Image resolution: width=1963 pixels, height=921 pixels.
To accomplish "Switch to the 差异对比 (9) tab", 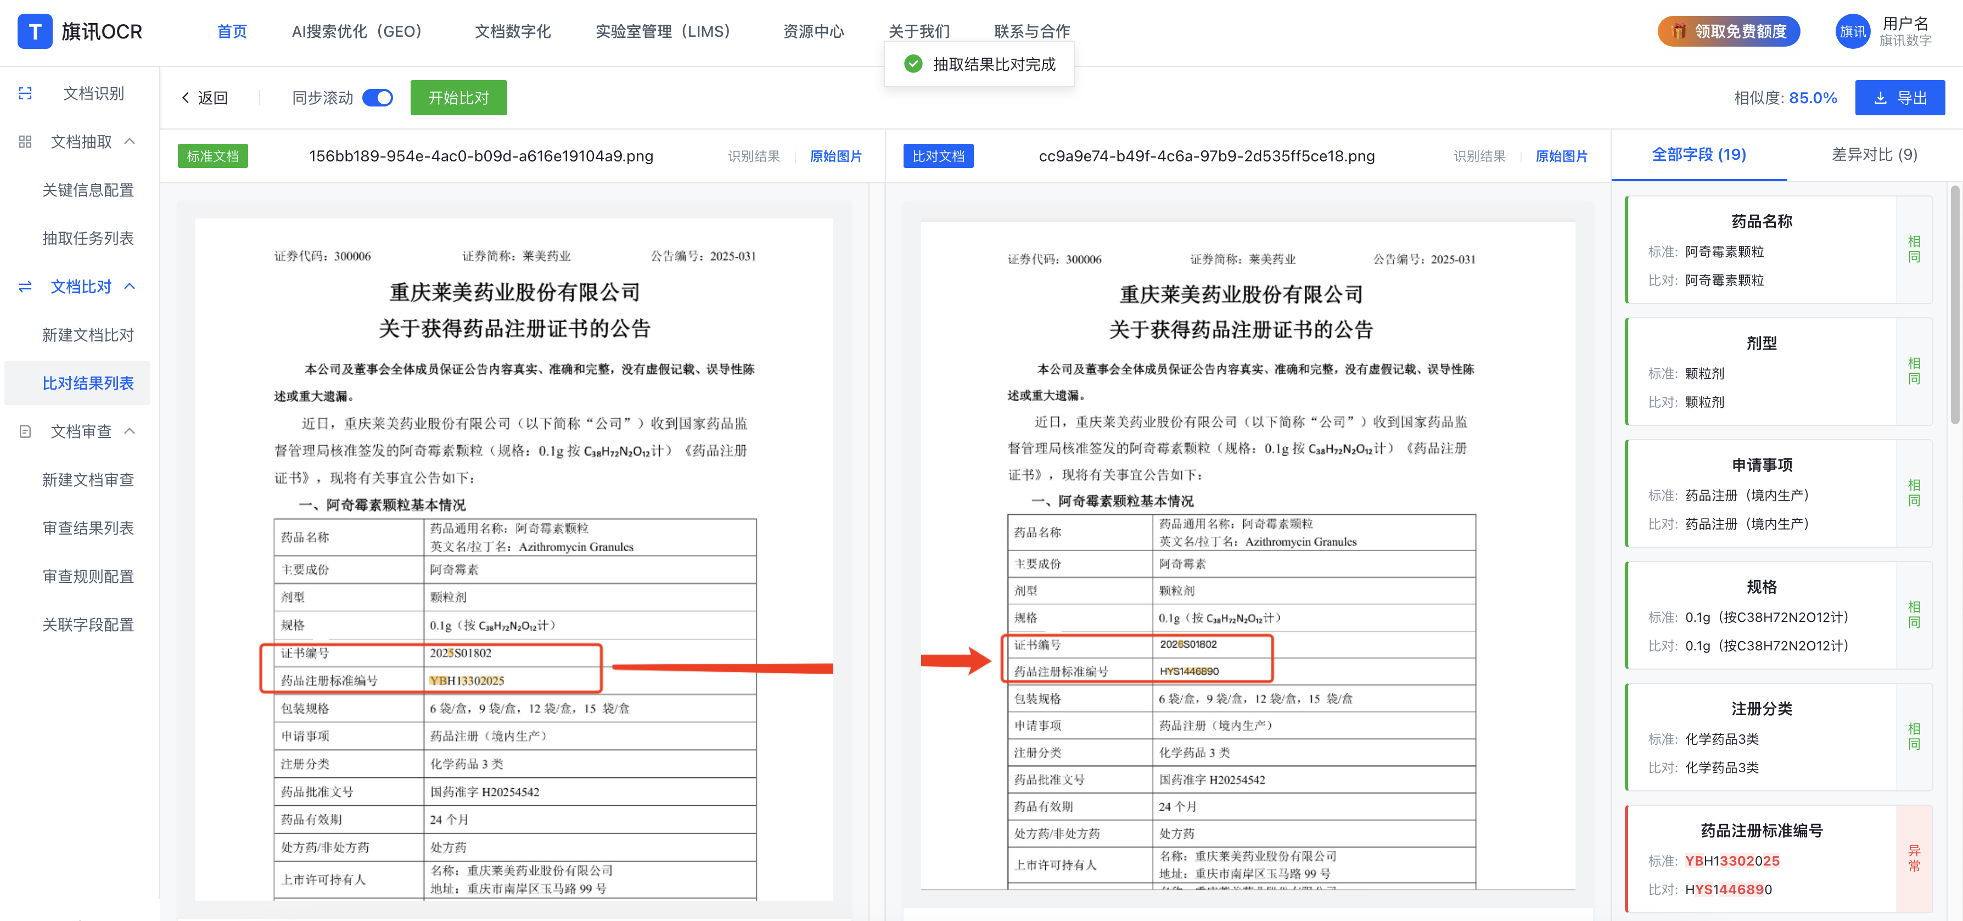I will [1874, 155].
